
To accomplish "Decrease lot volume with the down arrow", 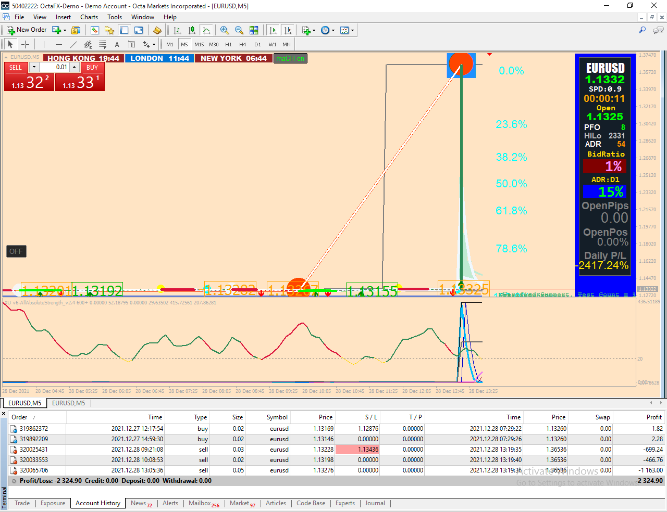I will coord(34,67).
